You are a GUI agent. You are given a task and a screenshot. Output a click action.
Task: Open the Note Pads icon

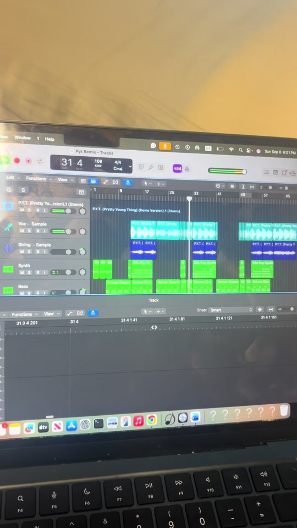(x=275, y=173)
